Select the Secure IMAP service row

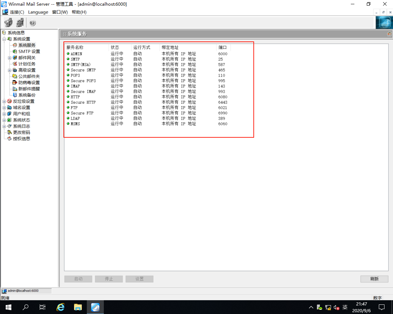coord(147,92)
